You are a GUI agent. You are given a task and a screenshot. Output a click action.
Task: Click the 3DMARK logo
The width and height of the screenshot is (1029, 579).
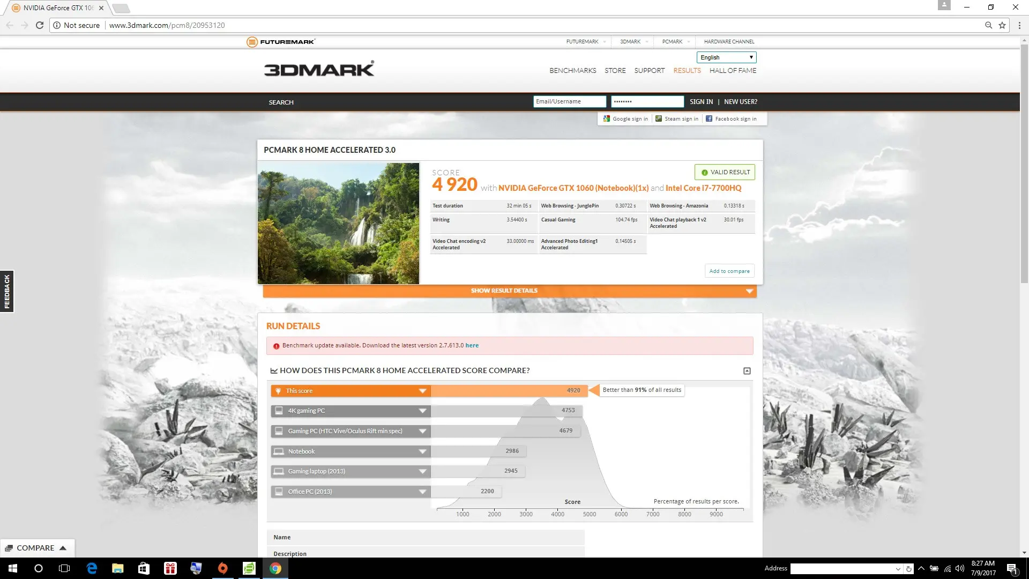coord(319,69)
